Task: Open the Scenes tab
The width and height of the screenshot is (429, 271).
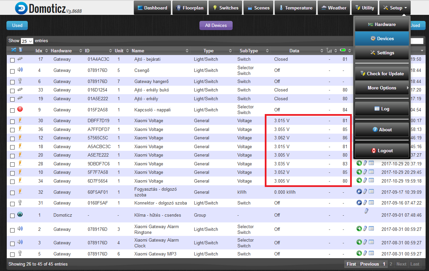Action: tap(258, 8)
